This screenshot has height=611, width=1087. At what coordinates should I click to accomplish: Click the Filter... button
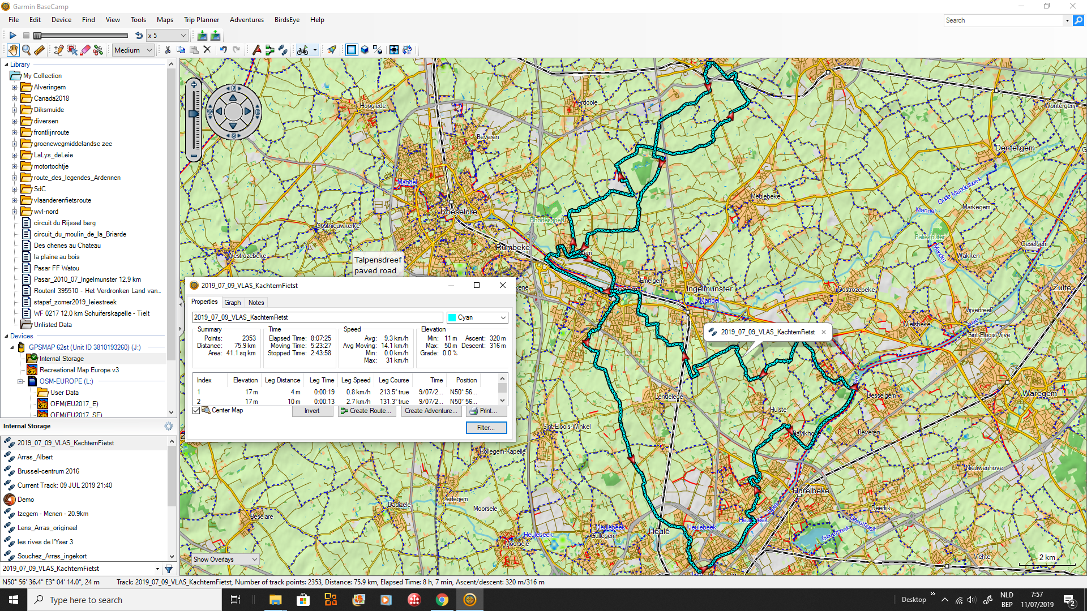tap(486, 428)
